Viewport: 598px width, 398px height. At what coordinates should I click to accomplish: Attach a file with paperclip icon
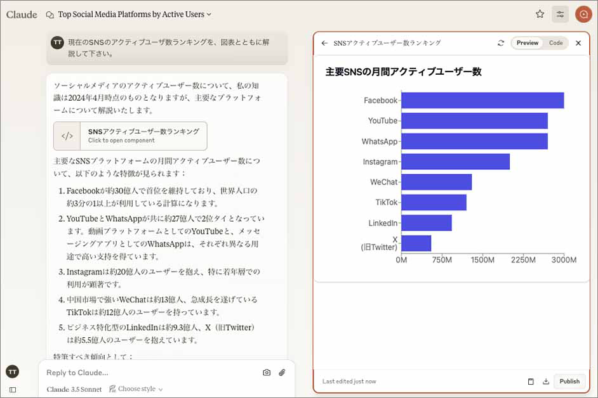pos(282,373)
